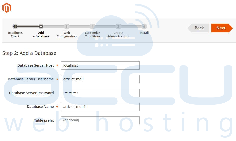Viewport: 236px width, 141px height.
Task: Click the Step 2: Add a Database heading
Action: pos(29,53)
